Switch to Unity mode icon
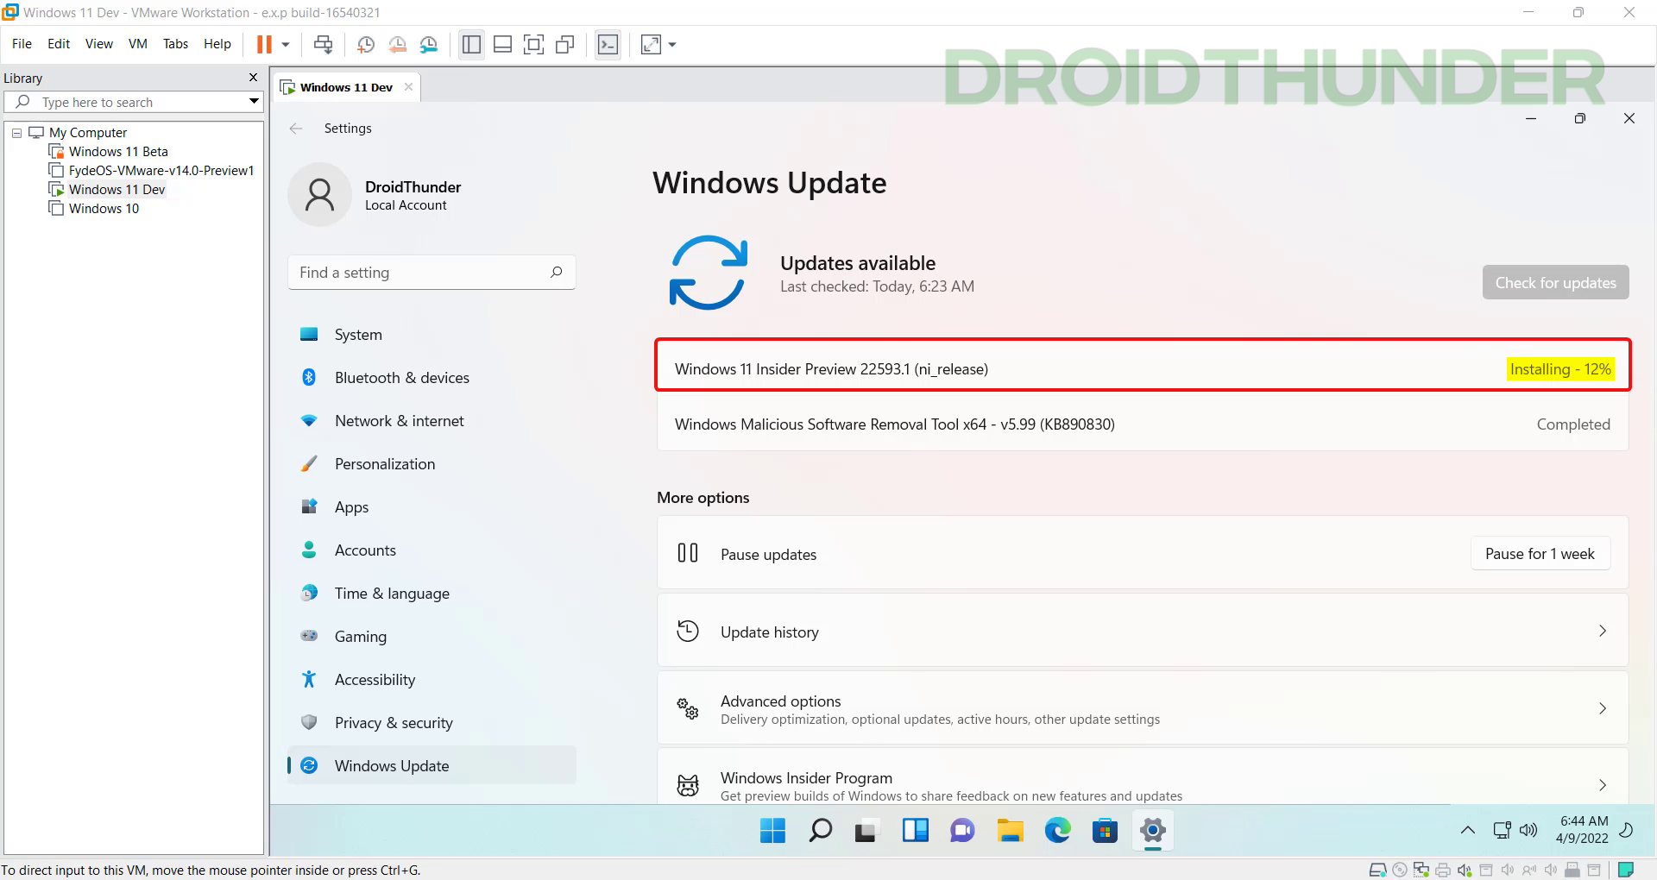This screenshot has width=1657, height=880. pos(565,44)
